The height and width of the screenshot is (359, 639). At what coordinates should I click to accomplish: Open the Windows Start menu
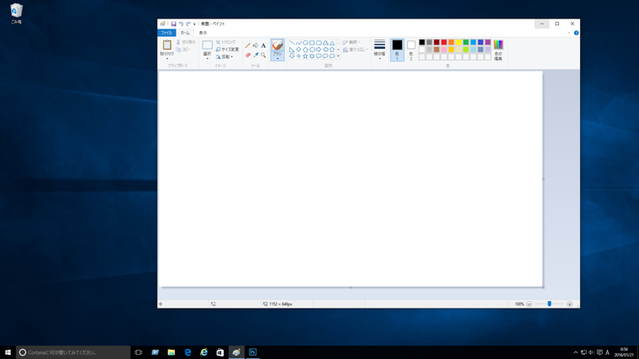pyautogui.click(x=8, y=352)
